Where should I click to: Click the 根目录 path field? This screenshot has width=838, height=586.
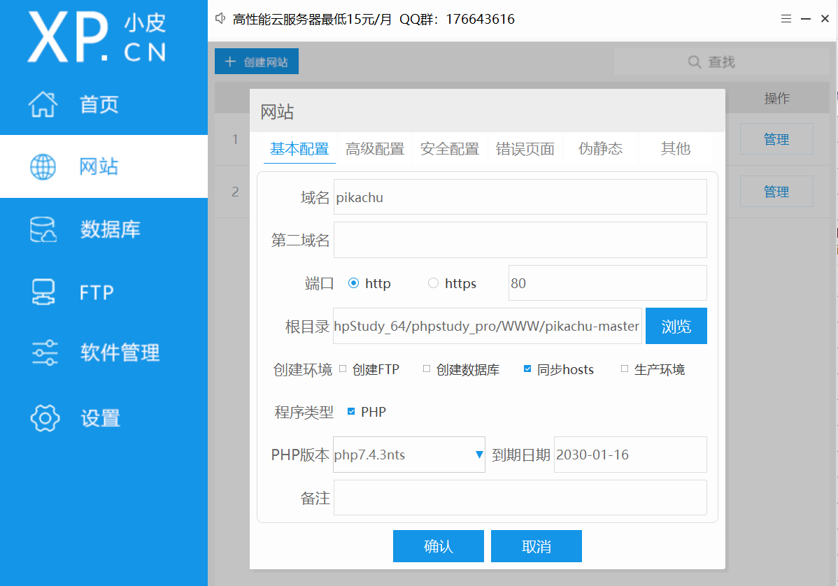click(x=488, y=326)
